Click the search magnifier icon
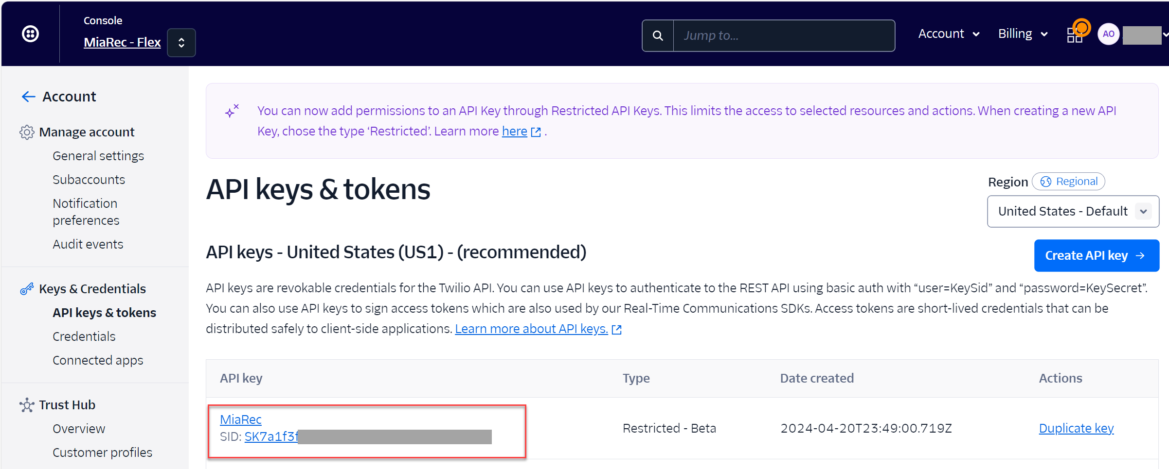Image resolution: width=1169 pixels, height=469 pixels. 658,35
